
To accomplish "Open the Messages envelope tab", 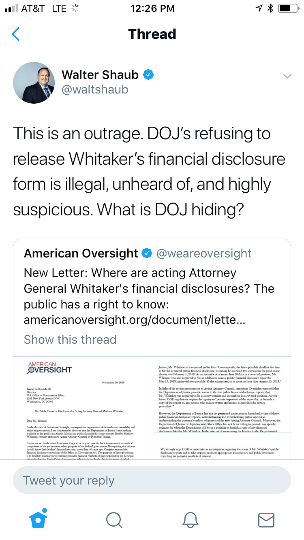I will click(x=266, y=520).
